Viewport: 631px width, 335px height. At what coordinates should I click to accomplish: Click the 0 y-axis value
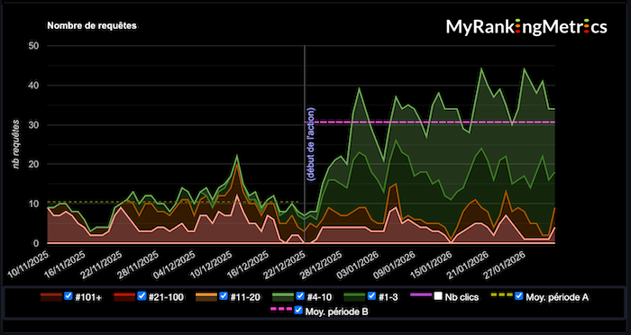[x=36, y=243]
